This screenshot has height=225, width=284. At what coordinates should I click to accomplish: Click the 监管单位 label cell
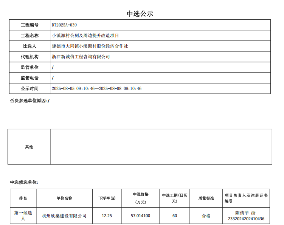click(29, 67)
